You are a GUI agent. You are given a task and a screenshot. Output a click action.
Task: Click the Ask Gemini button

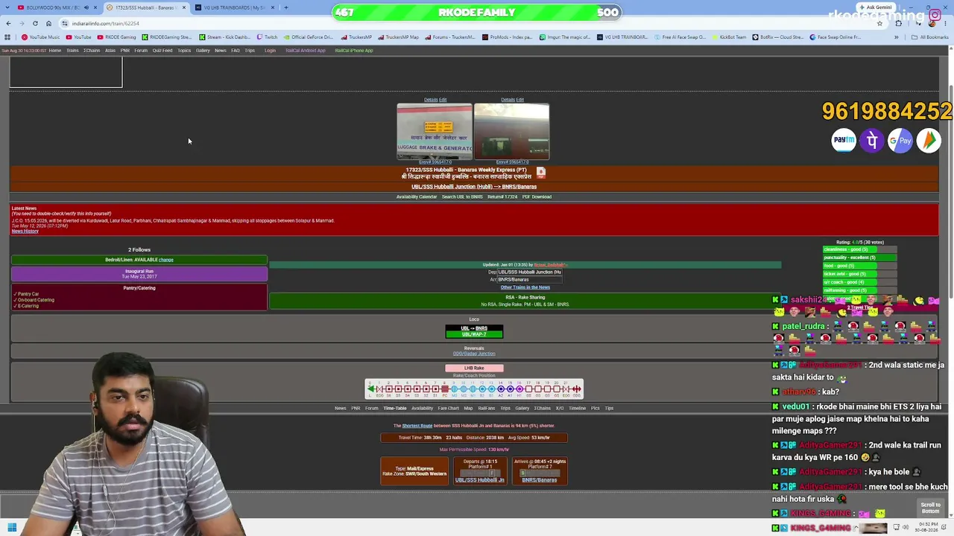[876, 7]
